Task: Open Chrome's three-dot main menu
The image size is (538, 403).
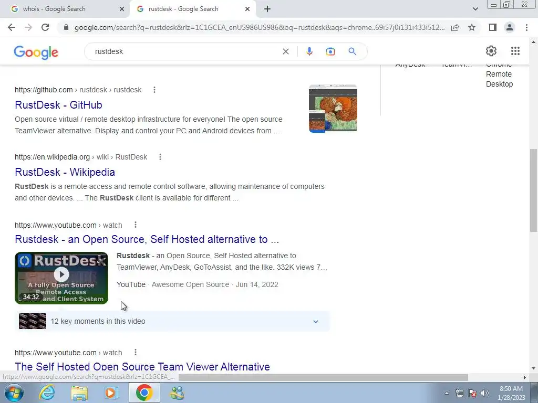Action: (526, 27)
